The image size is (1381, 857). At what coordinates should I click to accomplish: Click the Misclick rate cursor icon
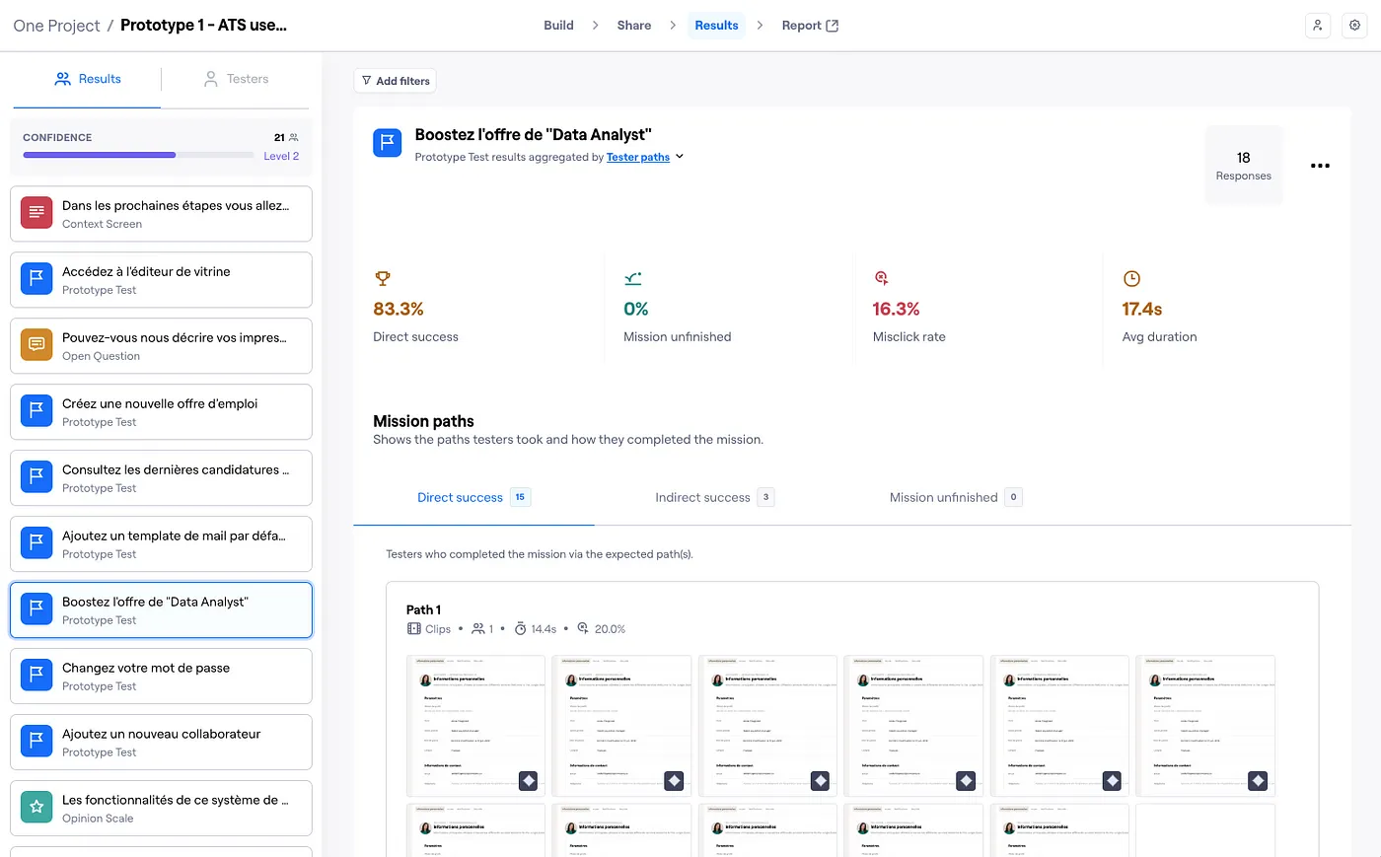tap(882, 279)
